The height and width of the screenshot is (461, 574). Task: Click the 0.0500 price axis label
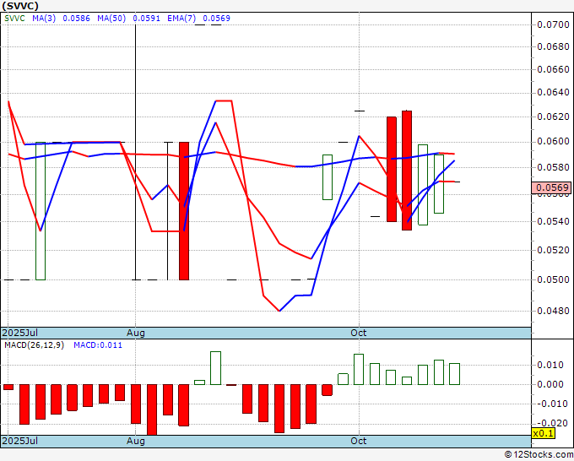tap(553, 279)
